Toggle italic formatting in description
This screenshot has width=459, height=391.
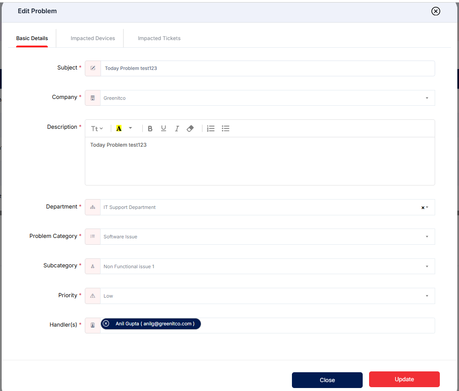tap(177, 129)
